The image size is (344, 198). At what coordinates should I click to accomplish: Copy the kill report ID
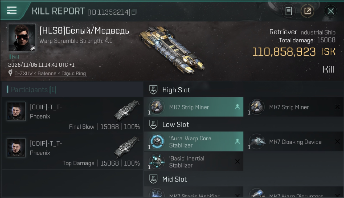(134, 12)
